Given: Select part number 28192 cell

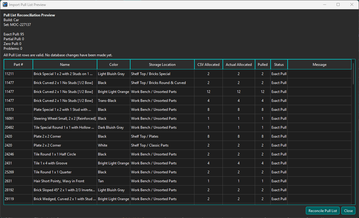Looking at the screenshot, I should point(19,190).
